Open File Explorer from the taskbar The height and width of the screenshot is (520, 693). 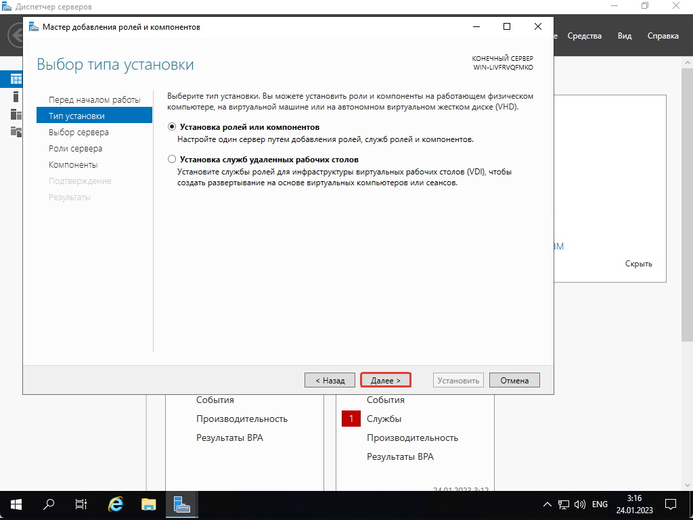coord(149,504)
